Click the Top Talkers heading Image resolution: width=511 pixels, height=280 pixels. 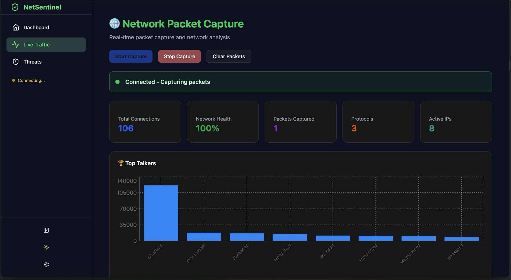(x=141, y=163)
